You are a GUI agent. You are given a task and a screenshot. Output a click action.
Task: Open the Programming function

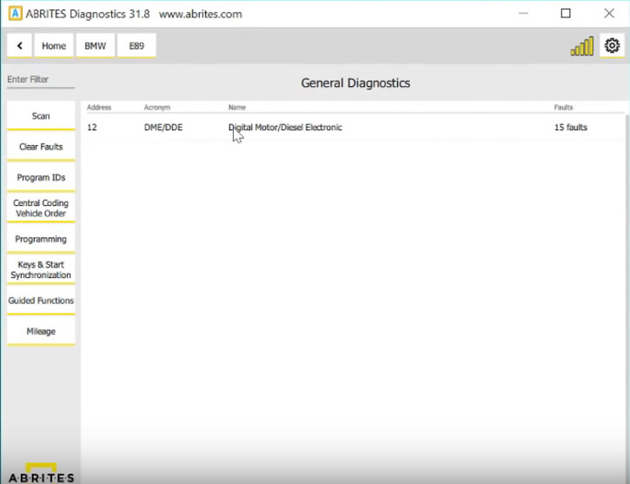click(41, 239)
